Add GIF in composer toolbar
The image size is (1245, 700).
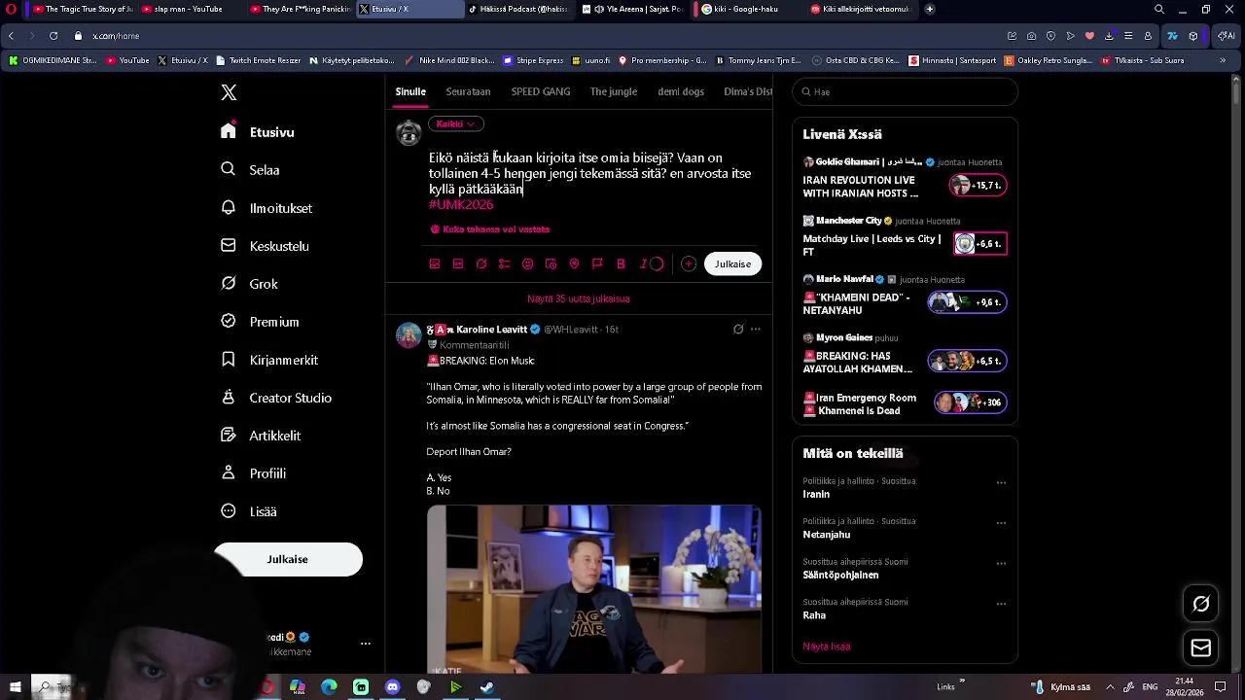point(458,263)
